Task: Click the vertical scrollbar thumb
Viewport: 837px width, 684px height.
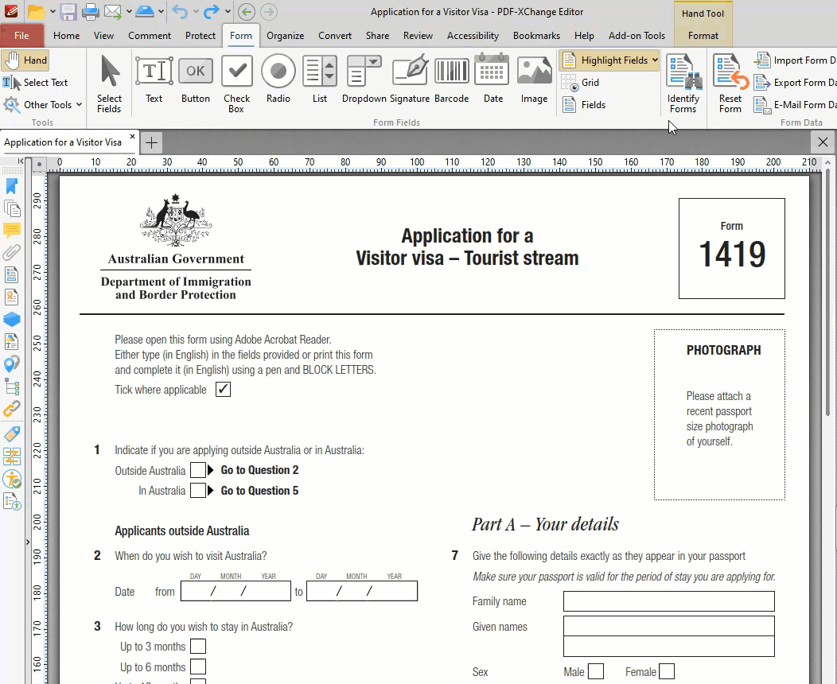Action: (x=827, y=291)
